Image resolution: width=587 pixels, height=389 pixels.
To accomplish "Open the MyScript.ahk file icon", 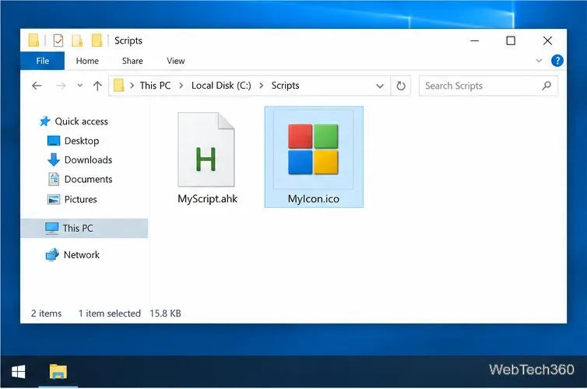I will tap(206, 149).
